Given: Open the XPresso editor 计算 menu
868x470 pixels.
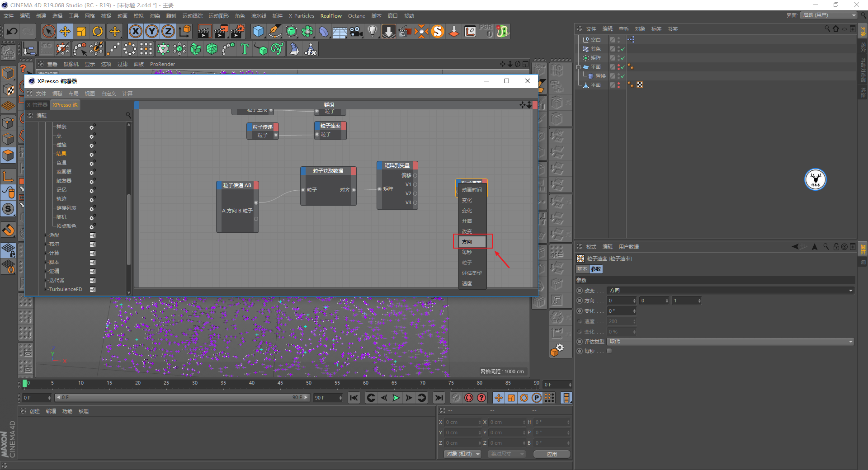Looking at the screenshot, I should coord(127,94).
